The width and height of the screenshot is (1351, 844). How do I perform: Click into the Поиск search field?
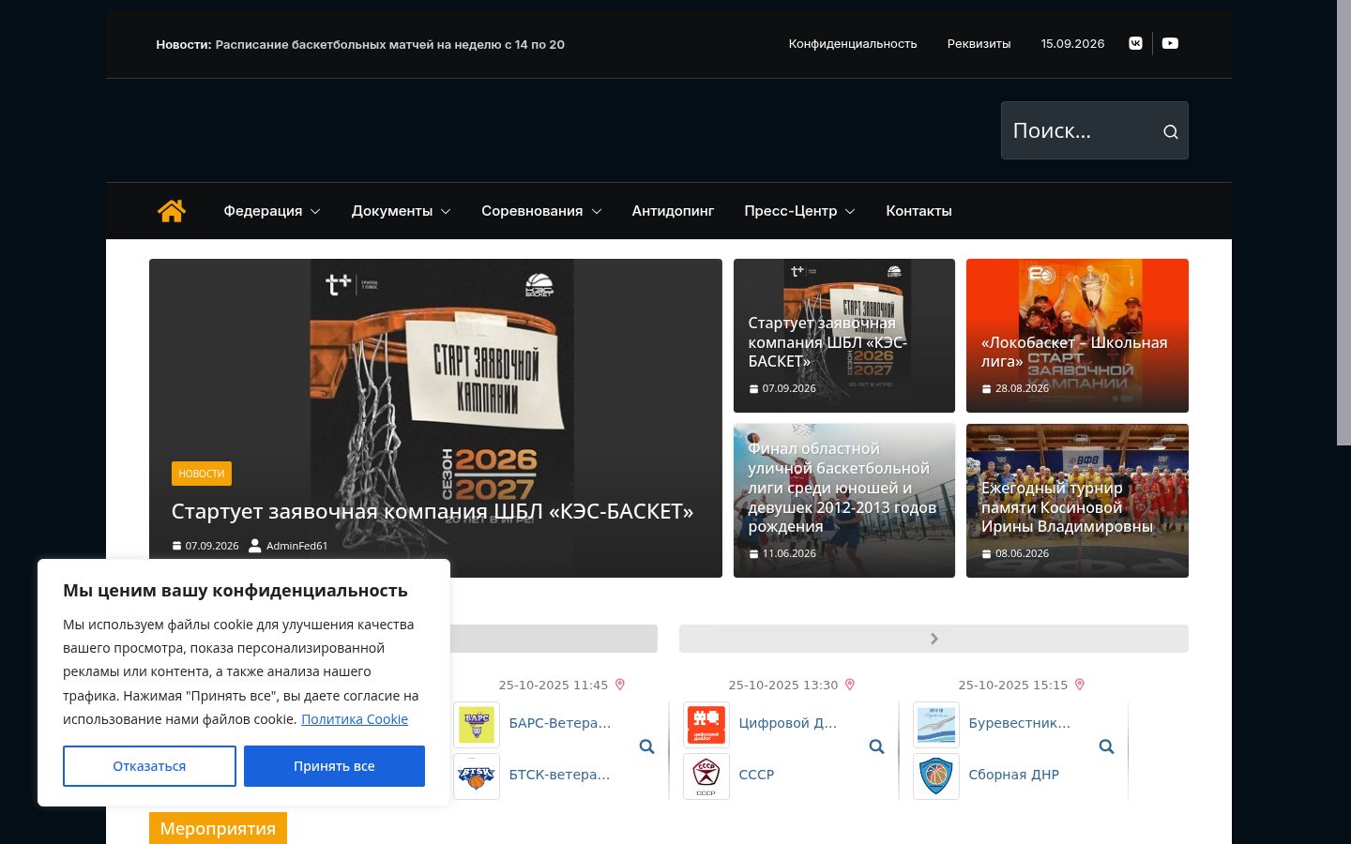click(x=1079, y=130)
